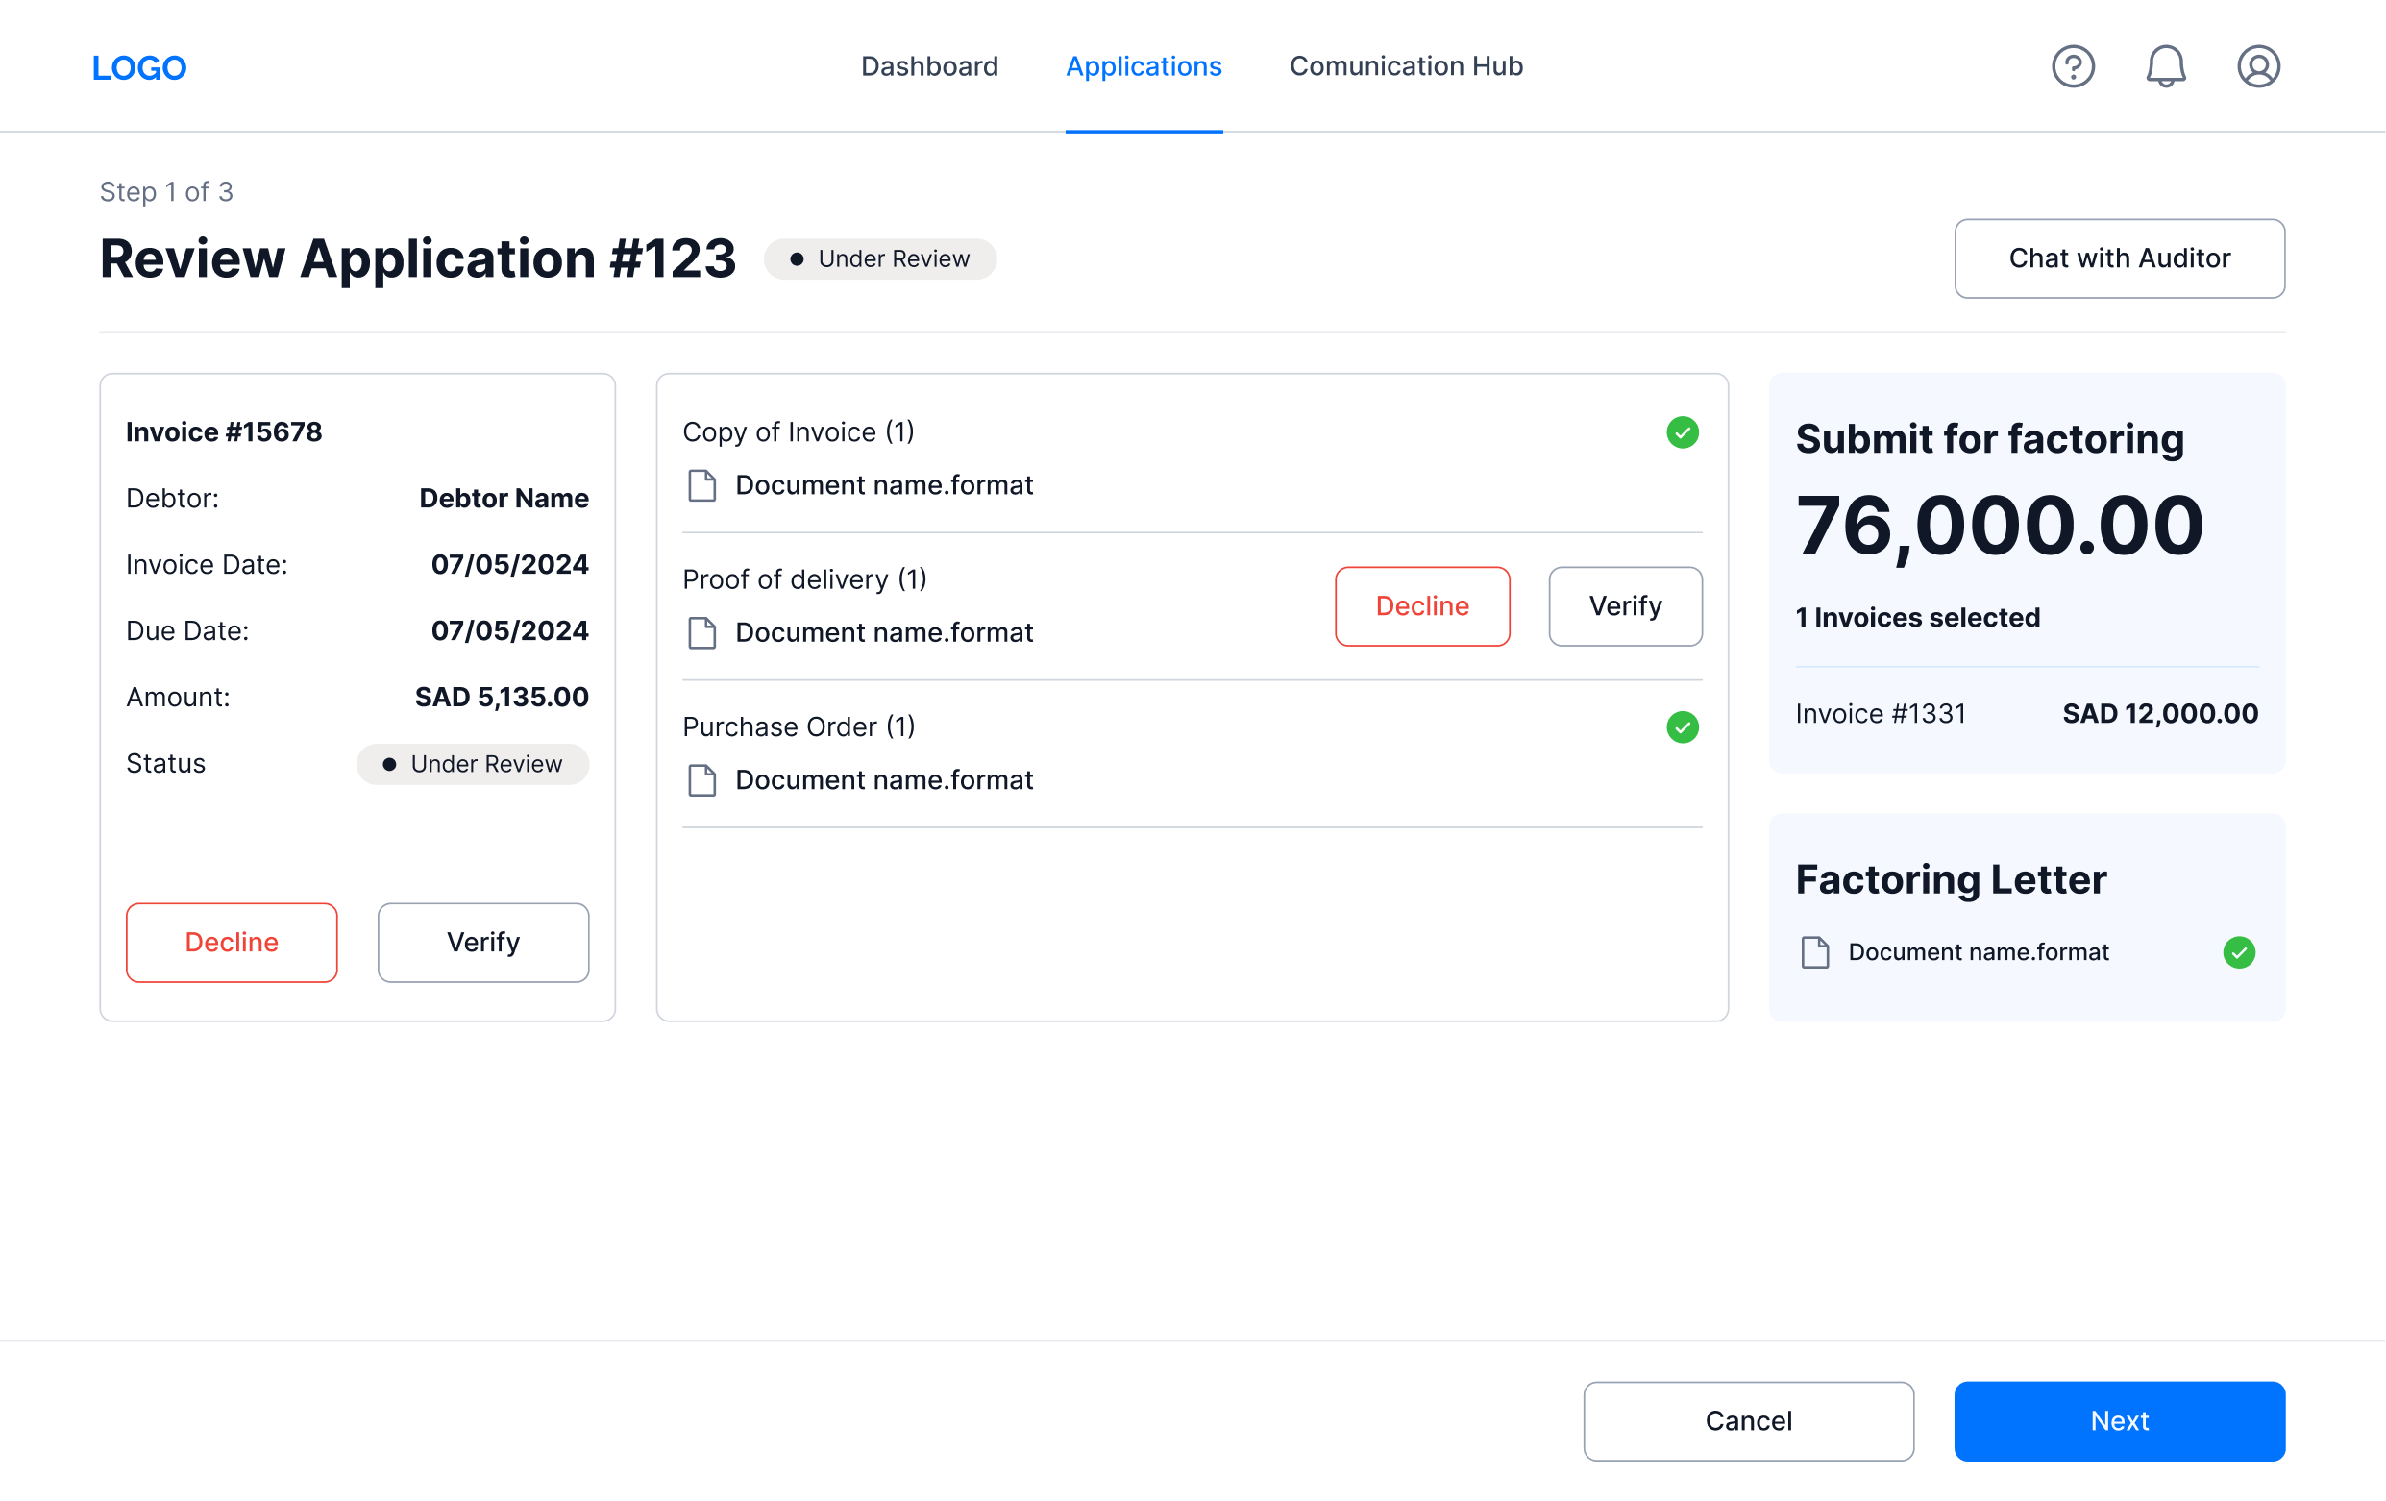The height and width of the screenshot is (1501, 2386).
Task: Switch to Comunication Hub tab
Action: coord(1405,66)
